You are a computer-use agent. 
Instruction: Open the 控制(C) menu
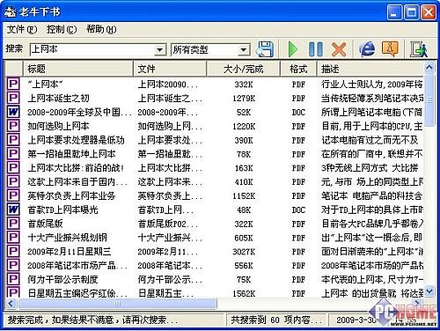click(62, 29)
